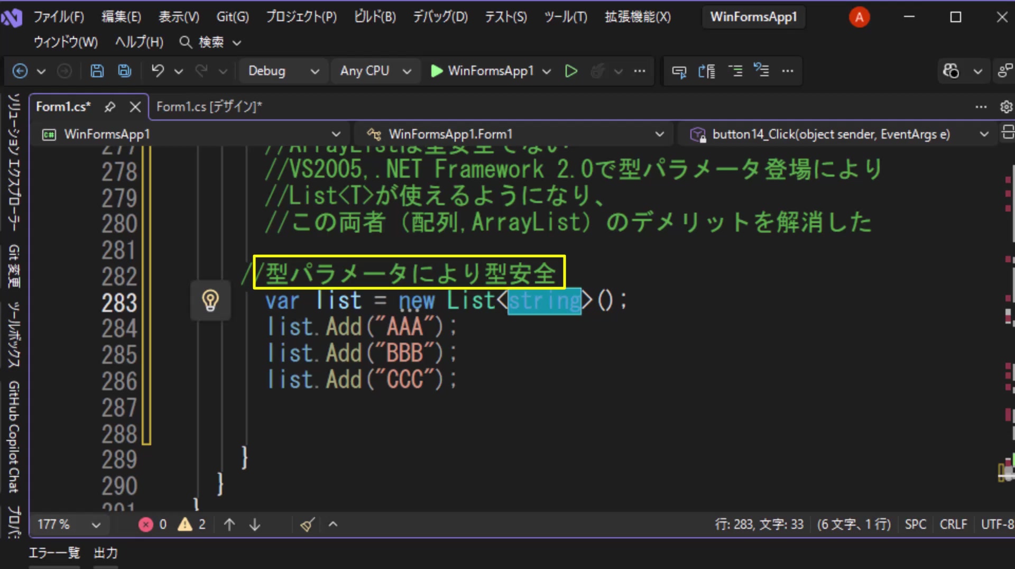The width and height of the screenshot is (1015, 569).
Task: Click the hot reload flame icon
Action: tap(597, 71)
